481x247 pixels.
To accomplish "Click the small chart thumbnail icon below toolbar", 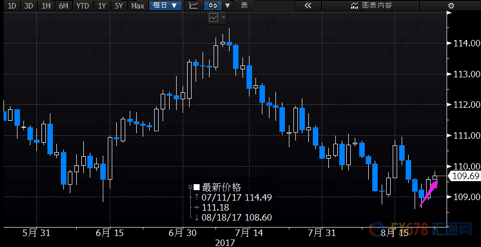I will click(214, 17).
